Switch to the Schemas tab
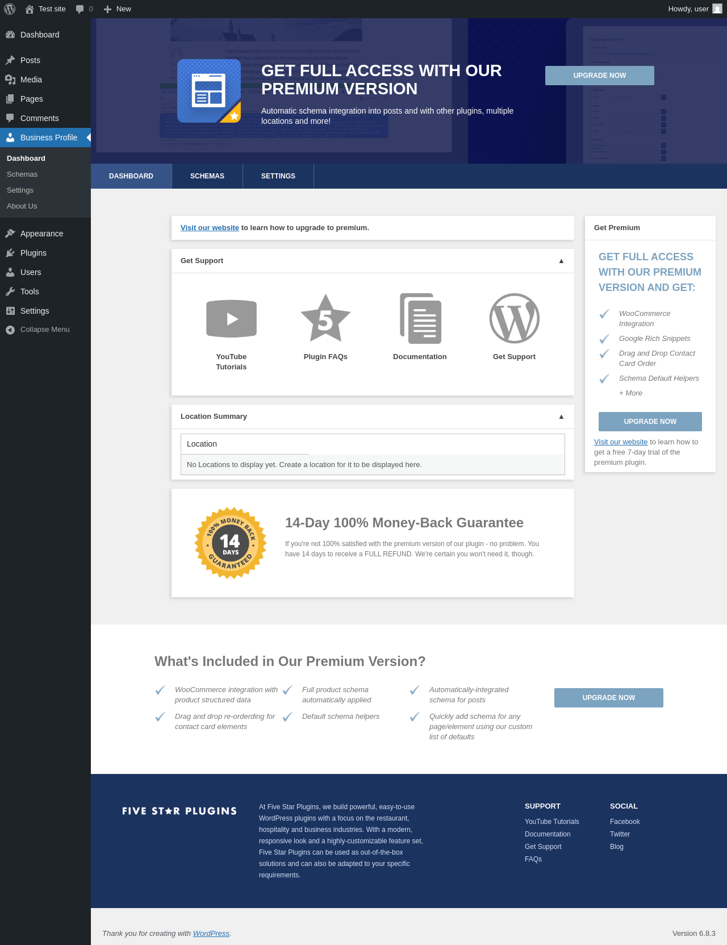The image size is (727, 945). [x=207, y=176]
